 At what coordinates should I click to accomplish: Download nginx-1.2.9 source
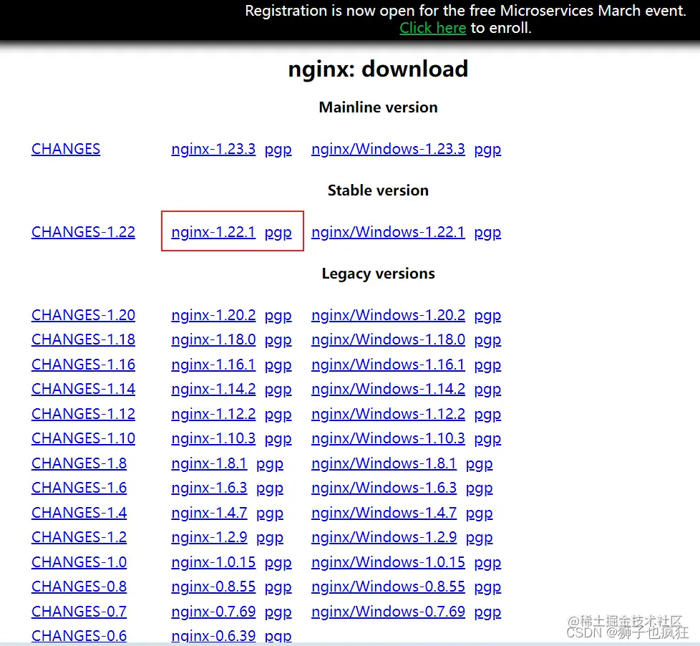[x=209, y=537]
